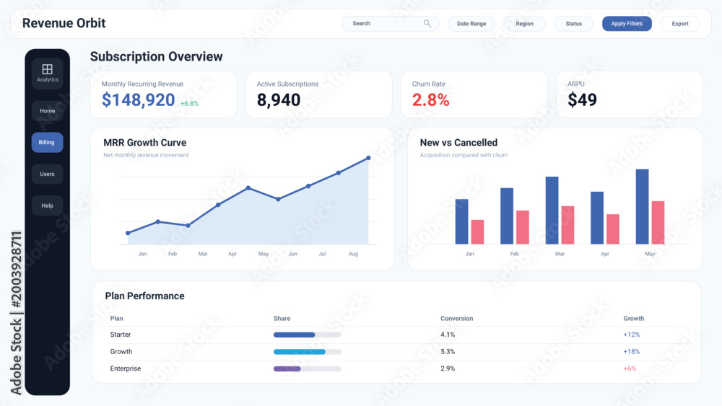Viewport: 722px width, 406px height.
Task: Click the Export button
Action: (680, 24)
